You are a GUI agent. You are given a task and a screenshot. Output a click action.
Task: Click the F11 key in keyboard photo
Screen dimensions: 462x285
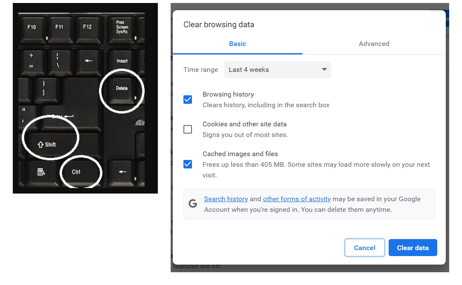(59, 27)
